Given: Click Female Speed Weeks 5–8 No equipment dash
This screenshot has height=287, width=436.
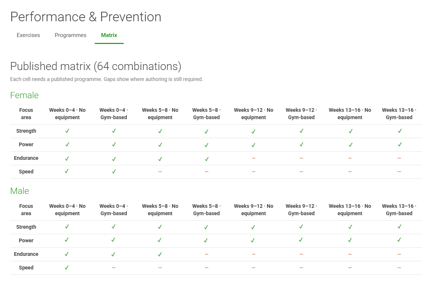Looking at the screenshot, I should point(160,172).
